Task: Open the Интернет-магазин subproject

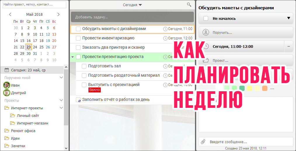Action: point(32,123)
